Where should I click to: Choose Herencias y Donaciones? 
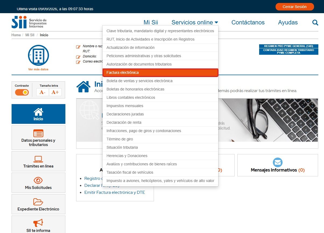click(x=160, y=156)
